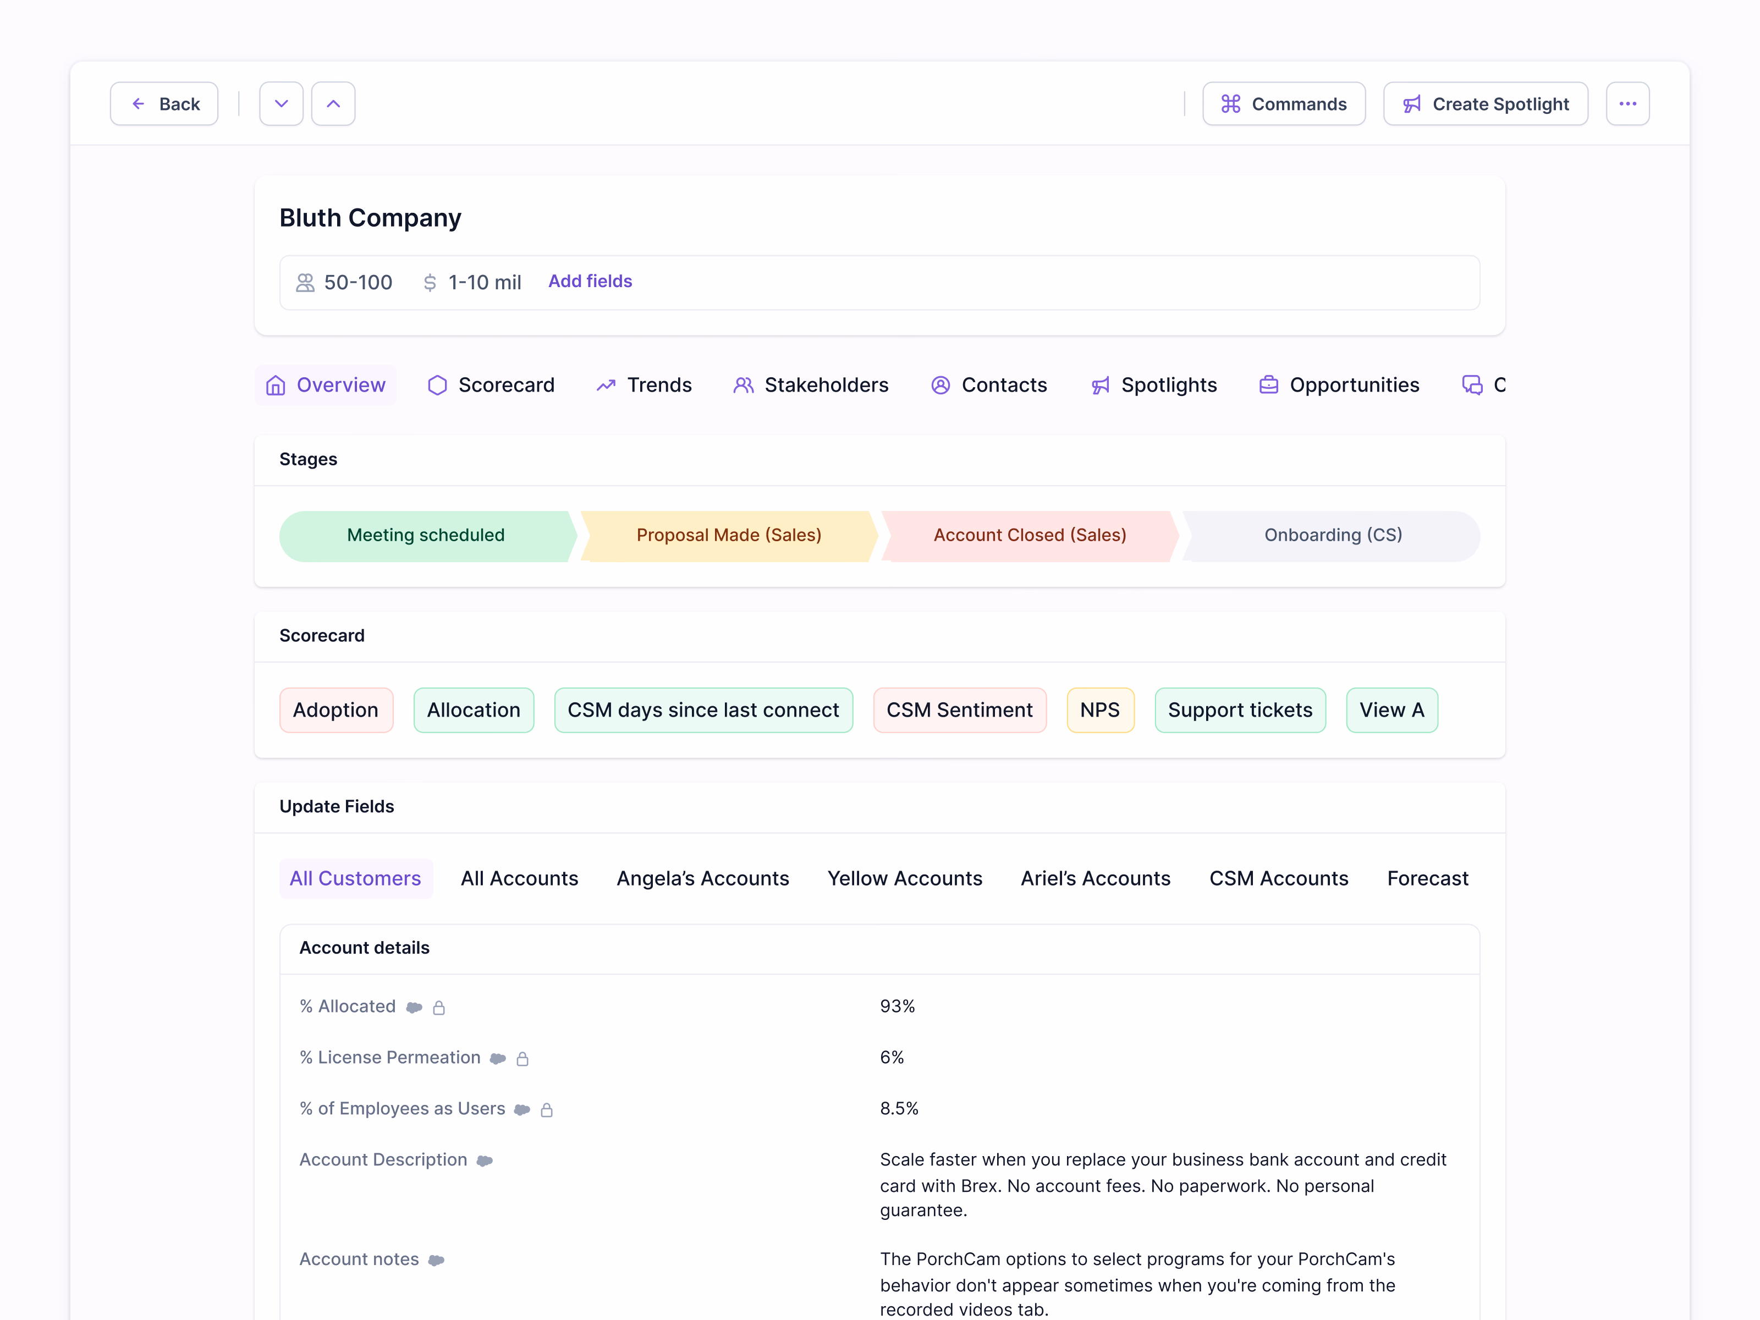Switch to the Opportunities tab
Screen dimensions: 1760x1320
(x=1338, y=385)
